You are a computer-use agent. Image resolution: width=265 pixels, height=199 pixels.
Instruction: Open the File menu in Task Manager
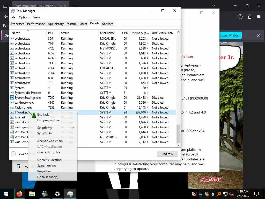pos(13,17)
